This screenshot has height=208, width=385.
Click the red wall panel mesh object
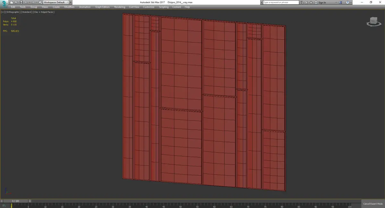coord(204,102)
